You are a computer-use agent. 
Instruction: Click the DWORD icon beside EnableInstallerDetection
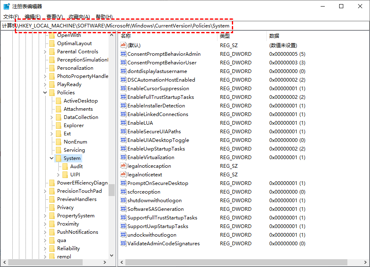(123, 105)
